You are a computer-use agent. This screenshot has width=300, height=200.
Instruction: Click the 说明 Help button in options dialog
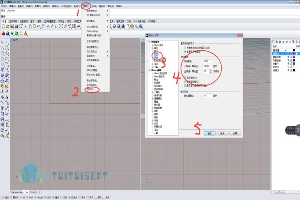235,133
